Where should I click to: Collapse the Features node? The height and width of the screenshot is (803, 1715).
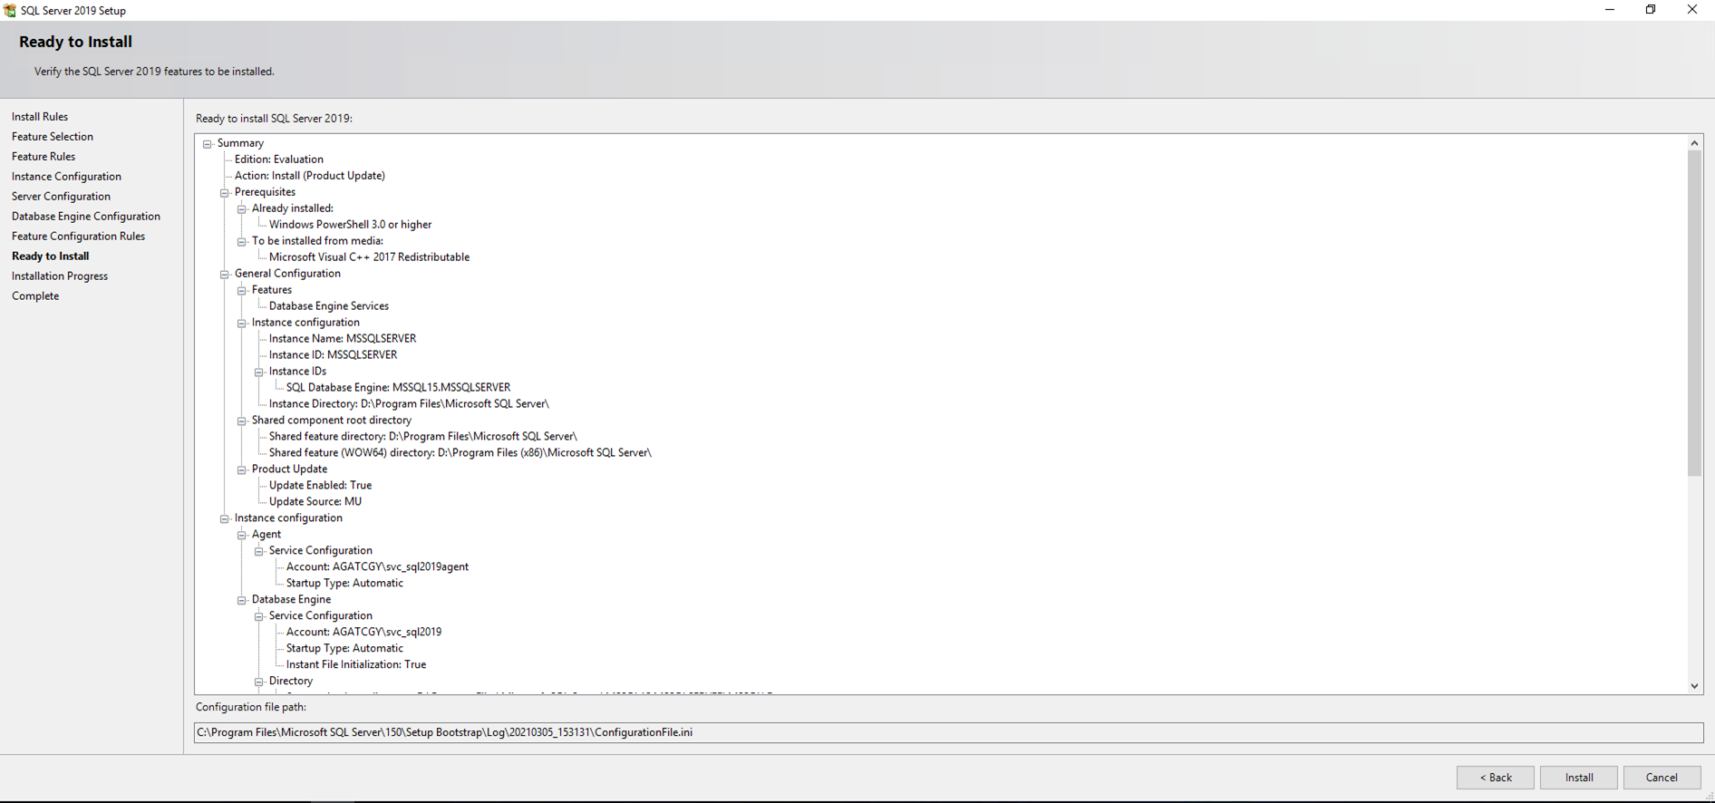[242, 290]
